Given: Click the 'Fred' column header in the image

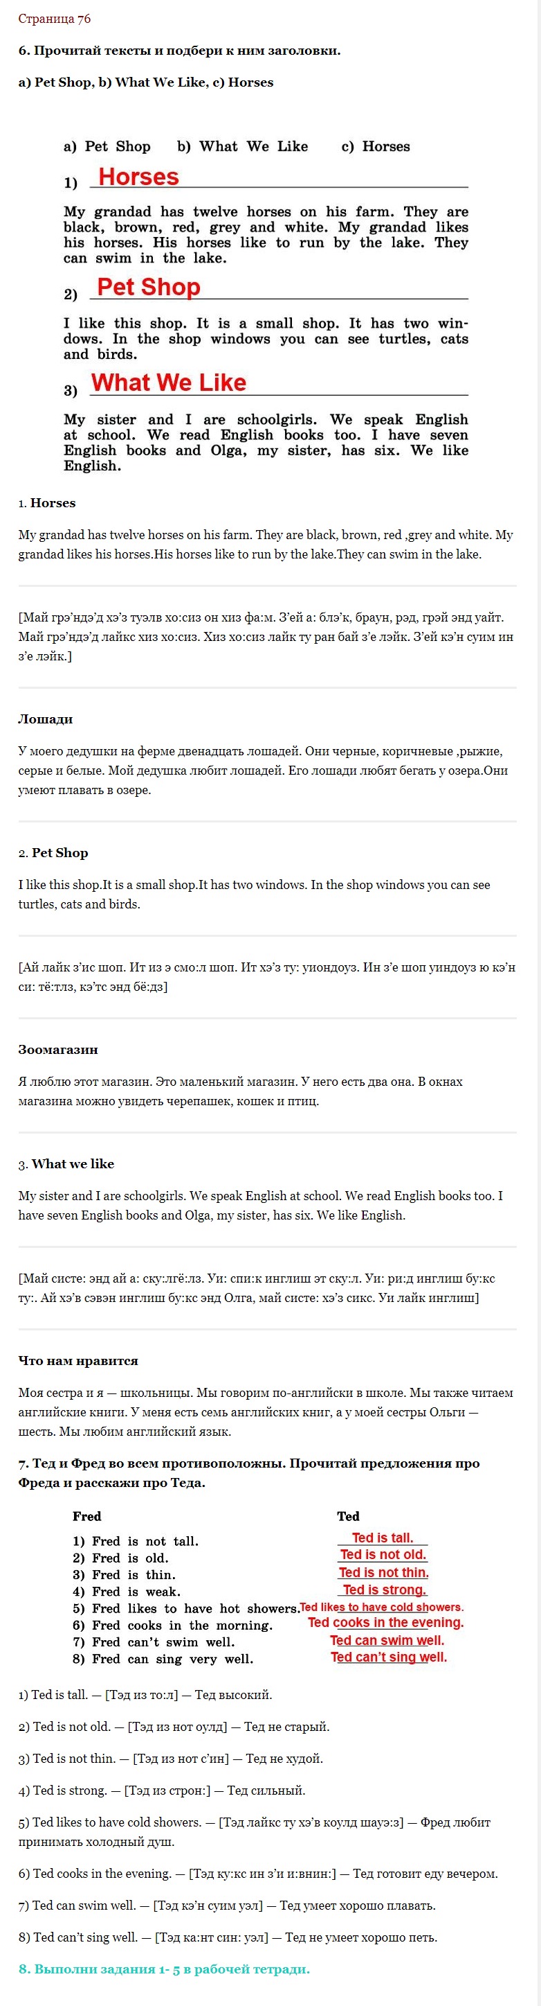Looking at the screenshot, I should pyautogui.click(x=87, y=1516).
